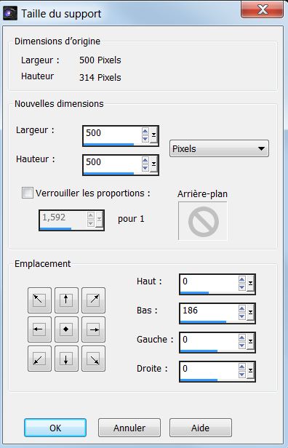
Task: Open the Arrière-plan color swatch
Action: 203,221
